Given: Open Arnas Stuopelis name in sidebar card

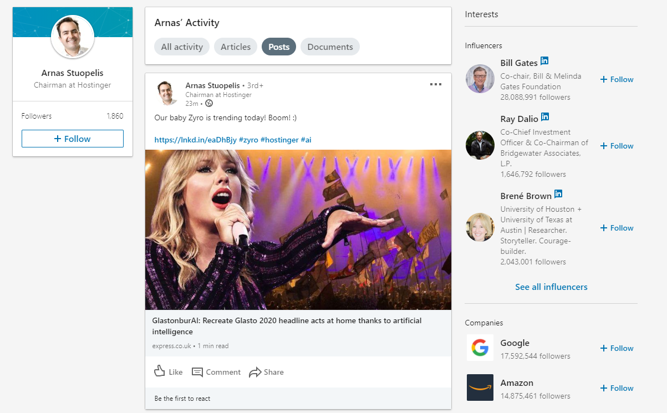Looking at the screenshot, I should click(73, 73).
